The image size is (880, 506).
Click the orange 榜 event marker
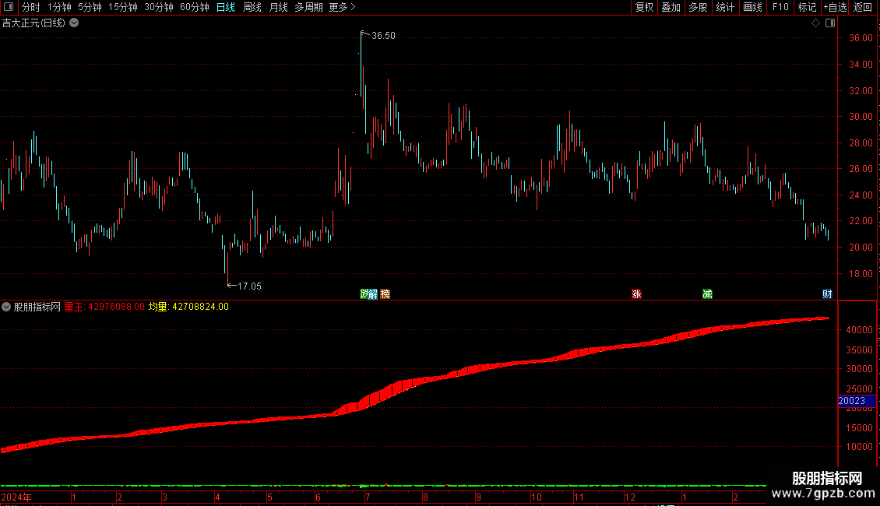click(385, 294)
